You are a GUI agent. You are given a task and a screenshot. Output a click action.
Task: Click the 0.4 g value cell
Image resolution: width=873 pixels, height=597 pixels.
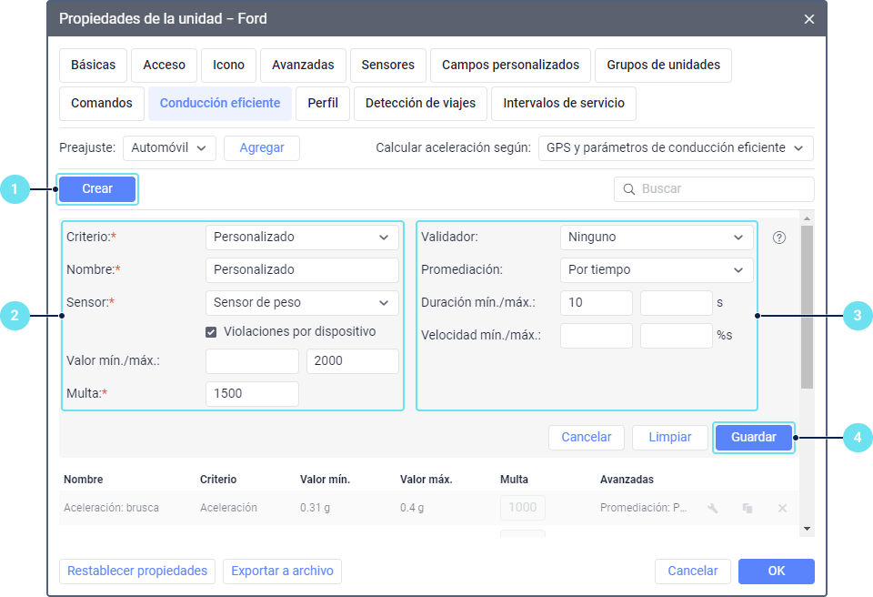(412, 508)
